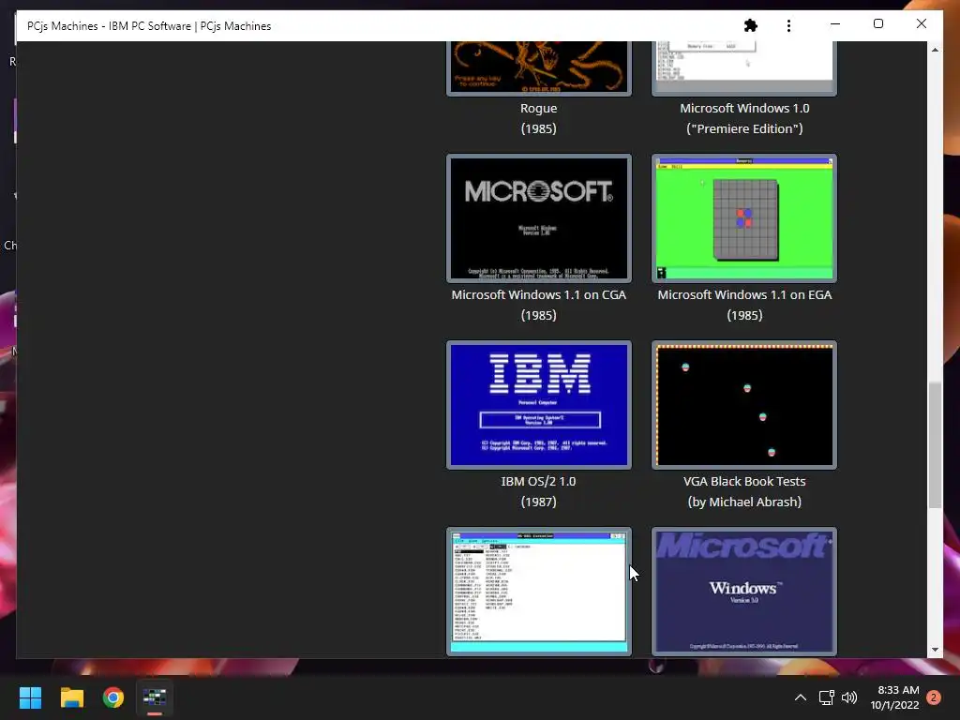Image resolution: width=960 pixels, height=720 pixels.
Task: Open the IBM OS/2 1.0 thumbnail
Action: tap(539, 405)
